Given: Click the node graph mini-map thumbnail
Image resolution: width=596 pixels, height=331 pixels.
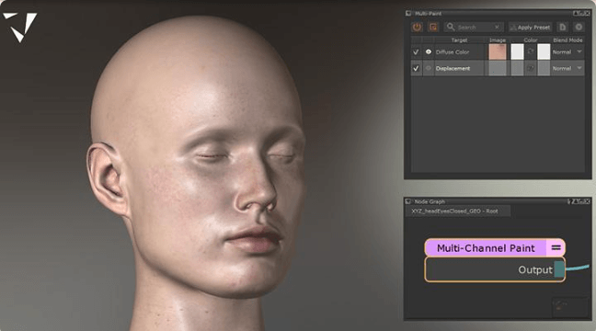Looking at the screenshot, I should [x=569, y=306].
